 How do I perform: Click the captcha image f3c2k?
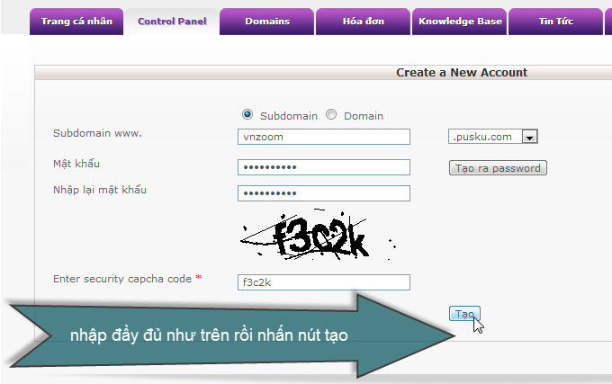(318, 235)
